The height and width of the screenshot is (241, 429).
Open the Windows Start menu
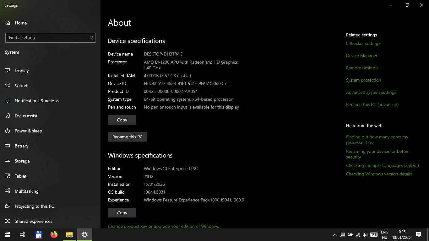8,235
